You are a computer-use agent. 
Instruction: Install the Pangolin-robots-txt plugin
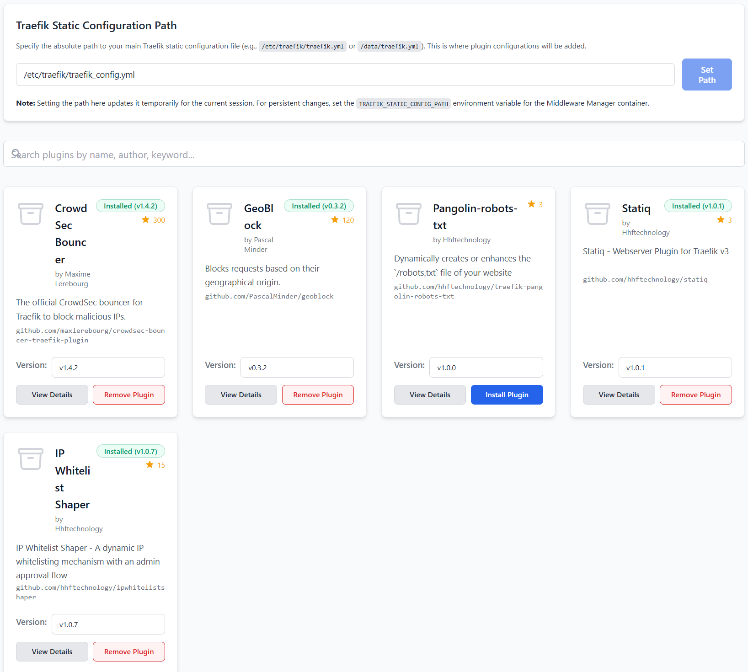[x=507, y=395]
